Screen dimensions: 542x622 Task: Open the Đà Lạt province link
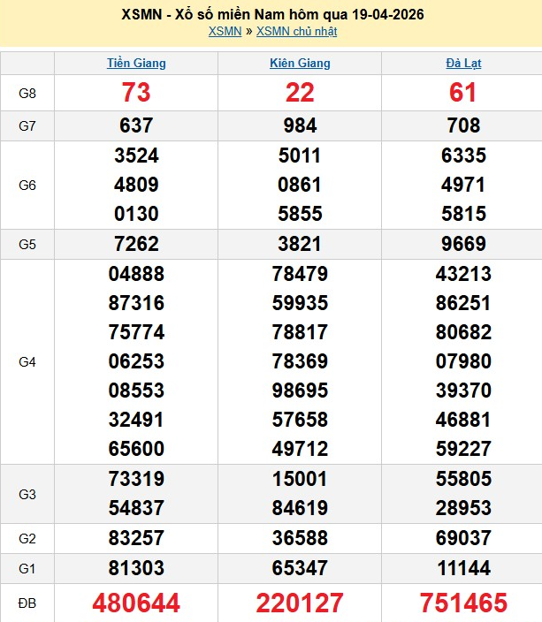(x=463, y=64)
